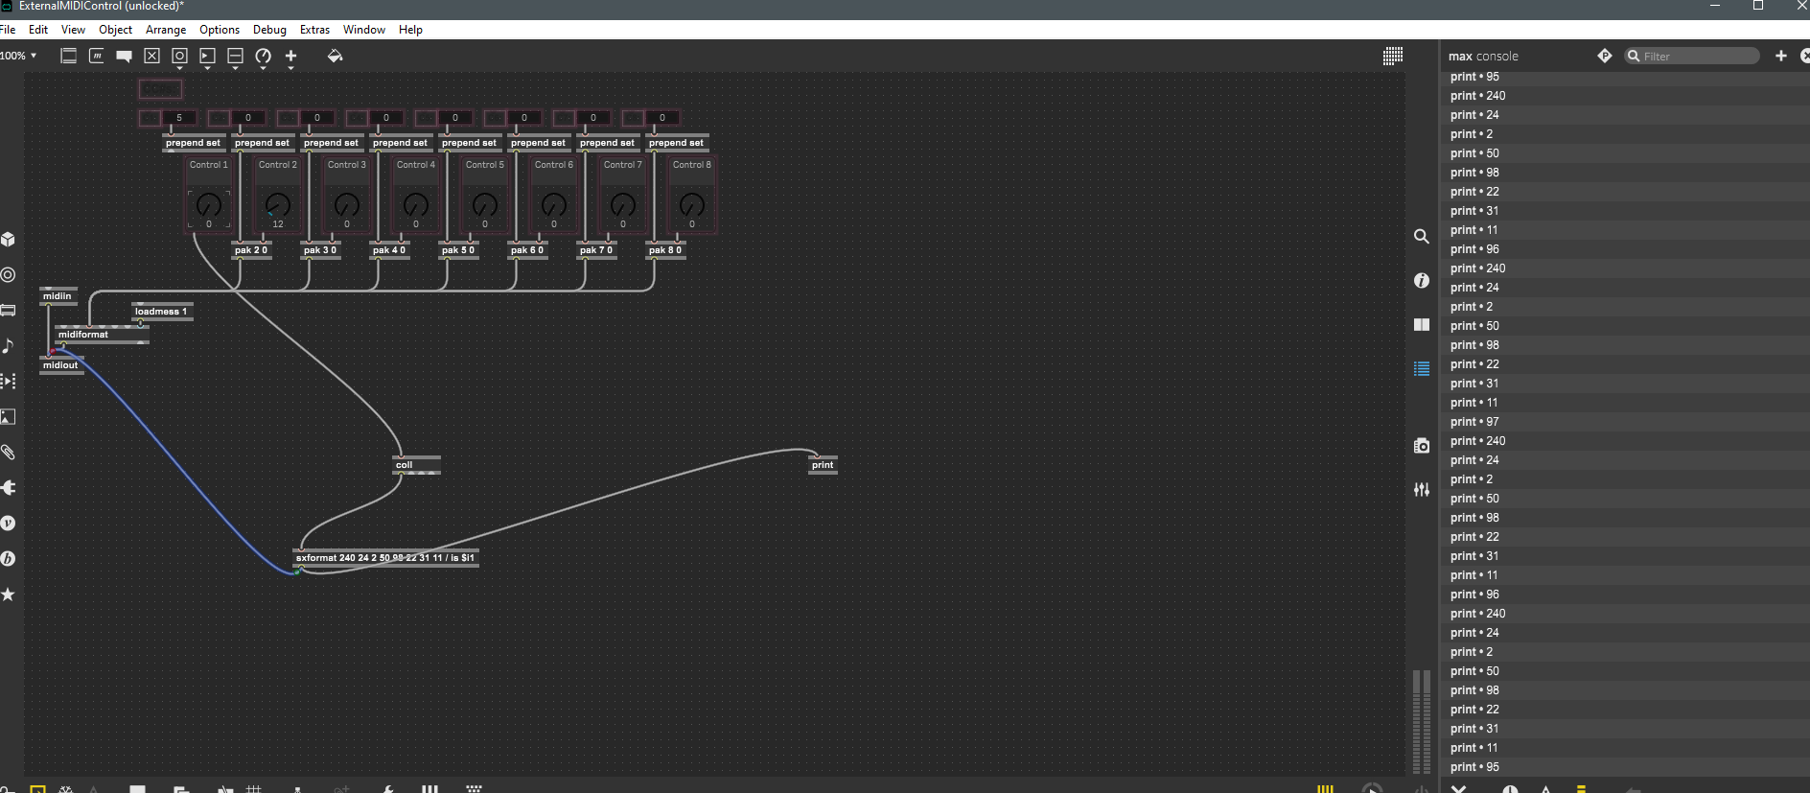Image resolution: width=1810 pixels, height=793 pixels.
Task: Open the Images browser in left sidebar
Action: [9, 417]
